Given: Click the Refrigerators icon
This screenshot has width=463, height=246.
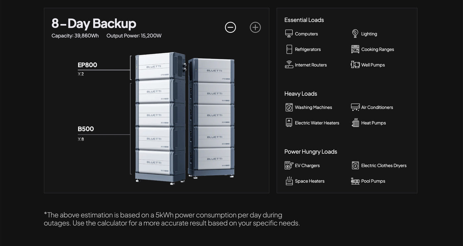Looking at the screenshot, I should point(289,49).
